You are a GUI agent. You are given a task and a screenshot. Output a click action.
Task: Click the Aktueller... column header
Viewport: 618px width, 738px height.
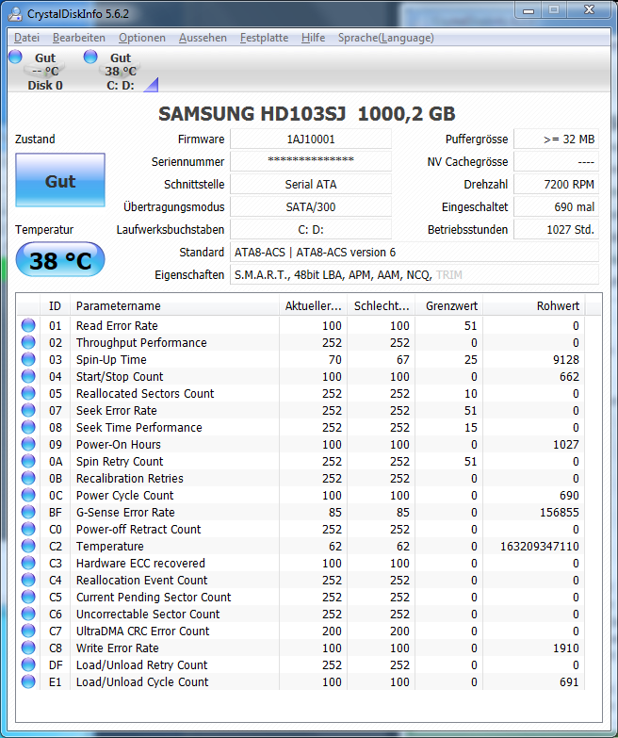(313, 306)
